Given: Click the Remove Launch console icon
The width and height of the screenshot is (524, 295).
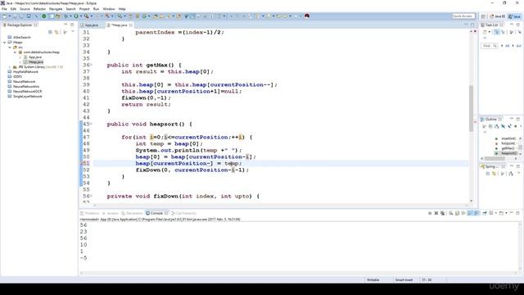Looking at the screenshot, I should pos(436,213).
